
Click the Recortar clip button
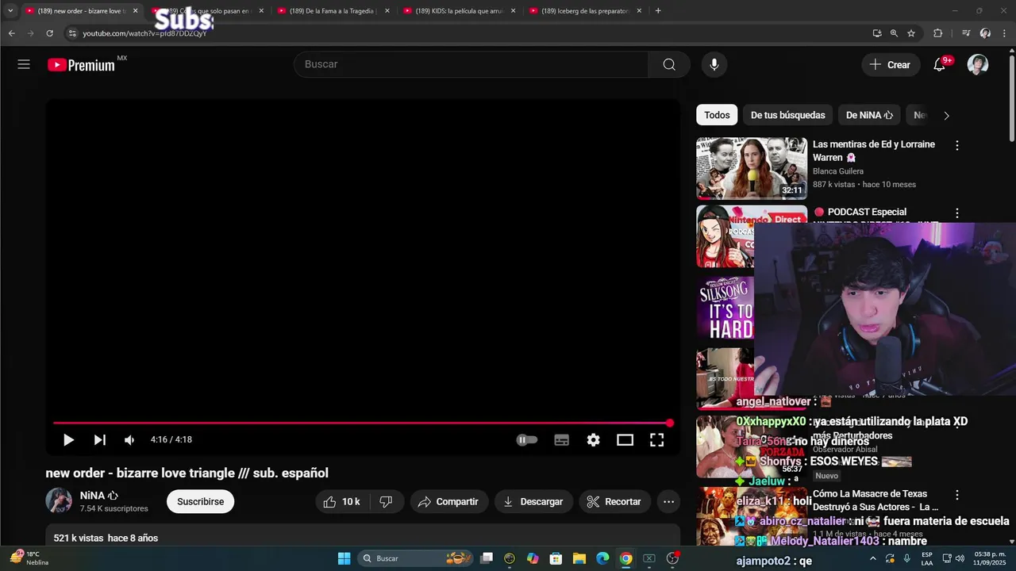615,501
